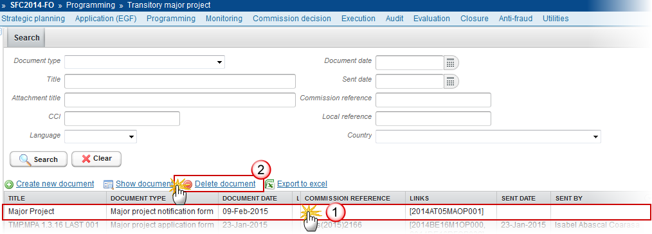This screenshot has width=652, height=234.
Task: Sort by the LINKS column header
Action: pos(451,198)
